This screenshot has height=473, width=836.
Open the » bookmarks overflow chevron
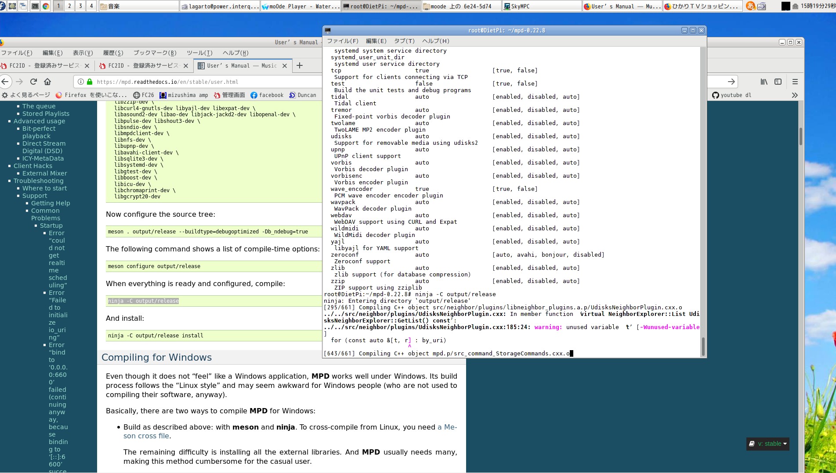click(x=795, y=95)
